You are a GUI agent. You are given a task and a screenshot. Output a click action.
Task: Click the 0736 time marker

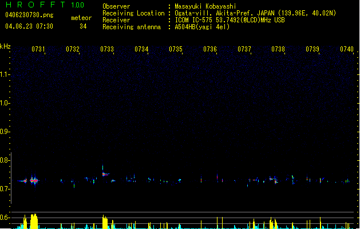[210, 49]
